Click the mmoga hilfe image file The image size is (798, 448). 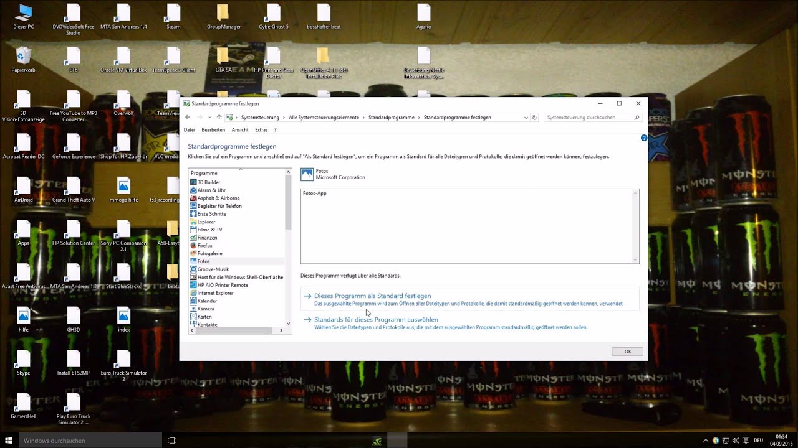click(123, 190)
